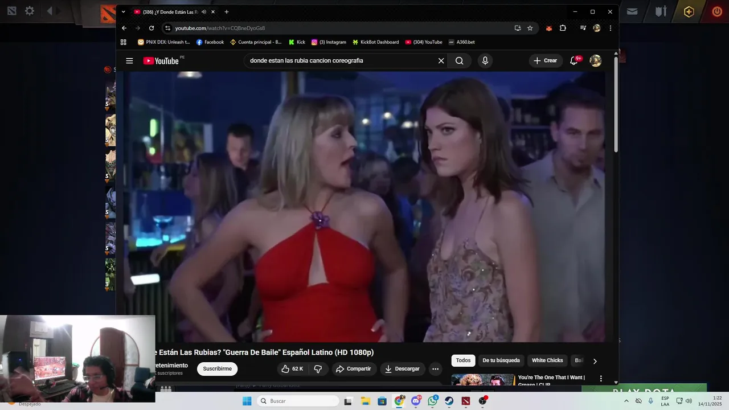Image resolution: width=729 pixels, height=410 pixels.
Task: Open the Chrome three-dot menu
Action: [x=610, y=28]
